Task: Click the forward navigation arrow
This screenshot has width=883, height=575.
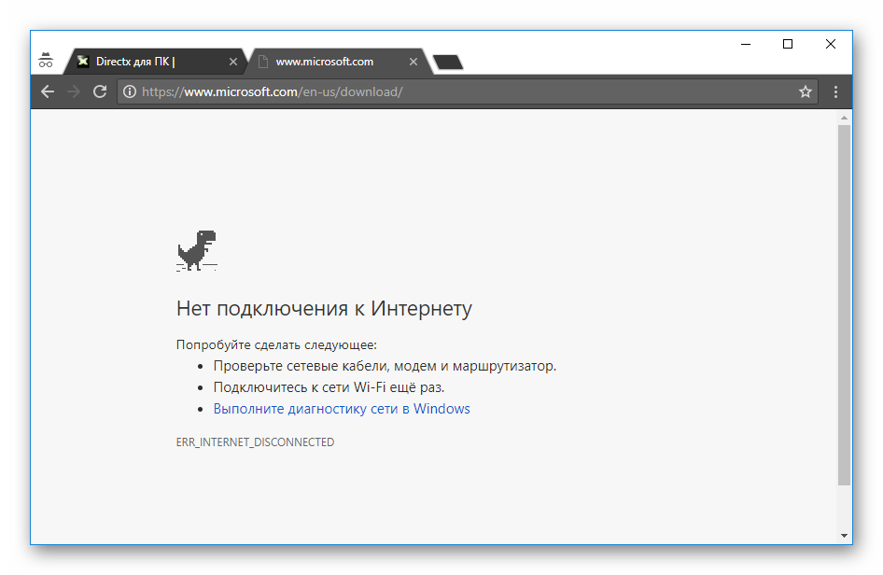Action: pos(73,91)
